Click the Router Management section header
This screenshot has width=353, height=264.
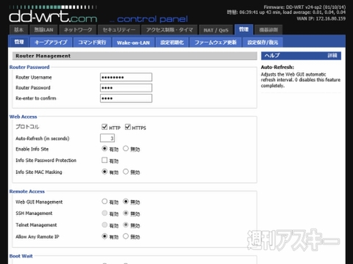(135, 56)
